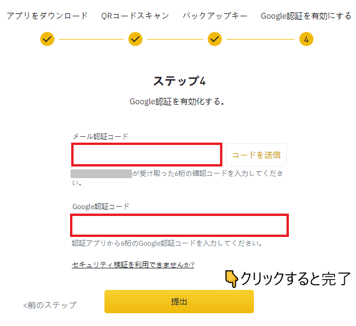Click the メール認証コード field label
The image size is (356, 326).
point(100,136)
